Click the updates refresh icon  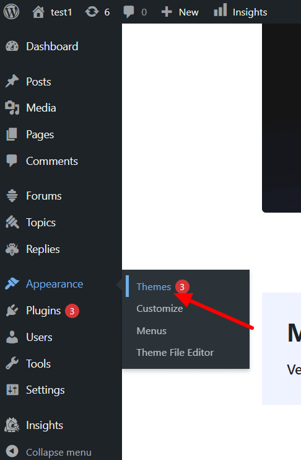coord(92,12)
